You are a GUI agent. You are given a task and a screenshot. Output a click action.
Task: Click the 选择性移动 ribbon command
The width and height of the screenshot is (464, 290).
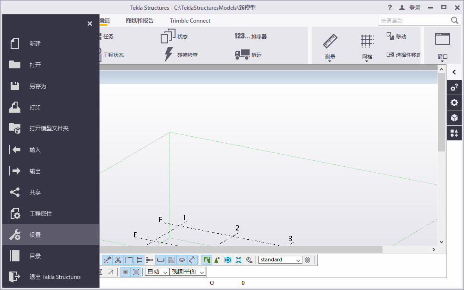[x=403, y=55]
